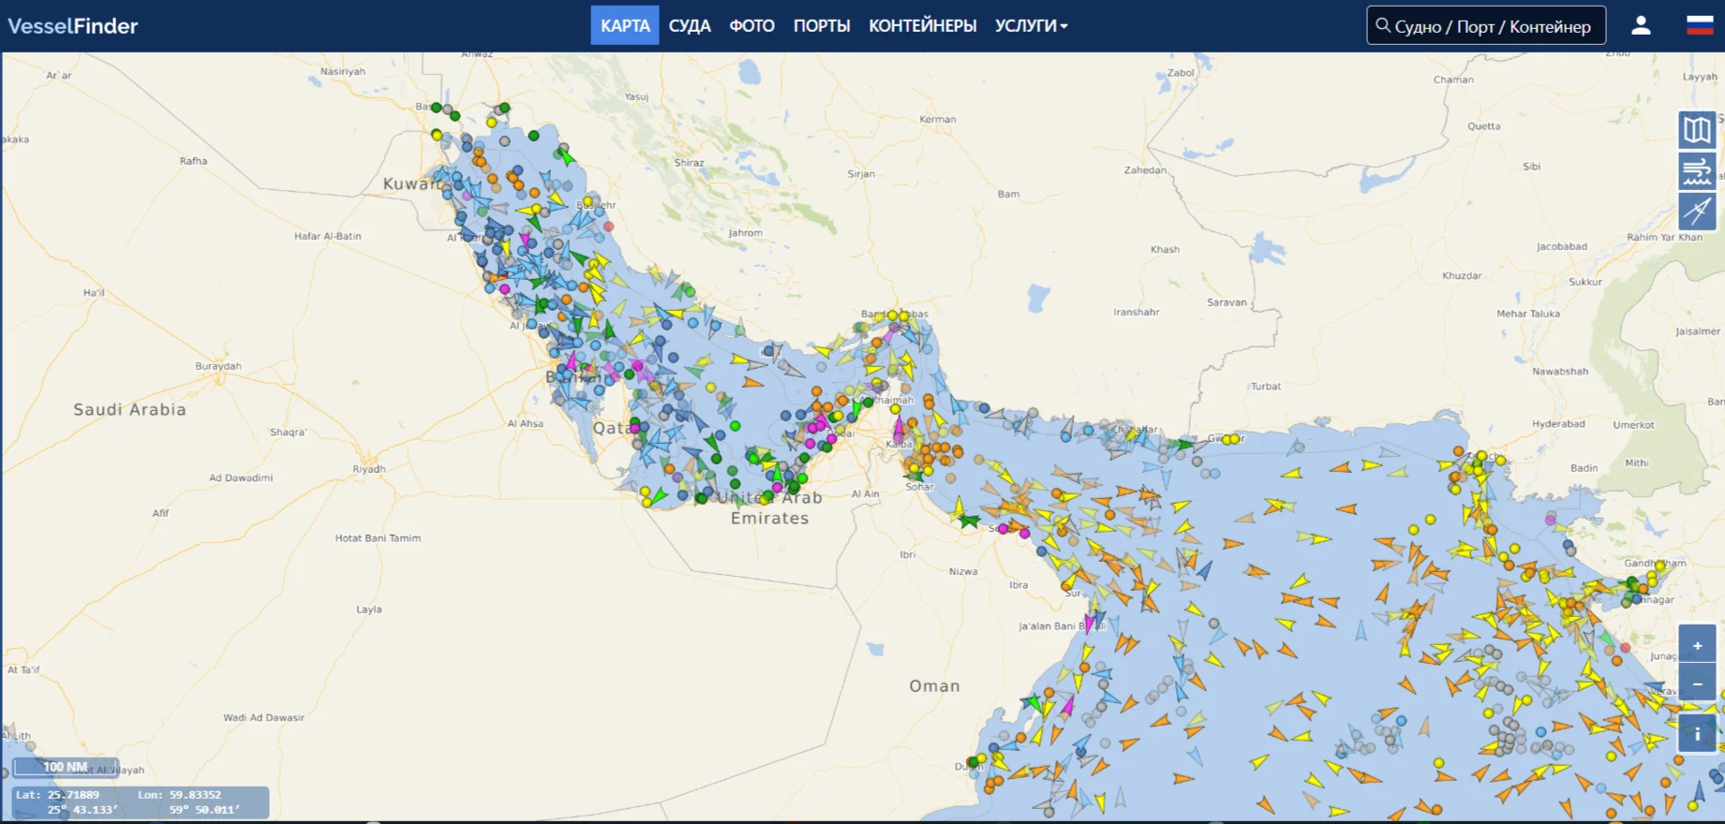Viewport: 1725px width, 824px height.
Task: Click the Lat/Lon coordinates readout box
Action: pos(141,802)
